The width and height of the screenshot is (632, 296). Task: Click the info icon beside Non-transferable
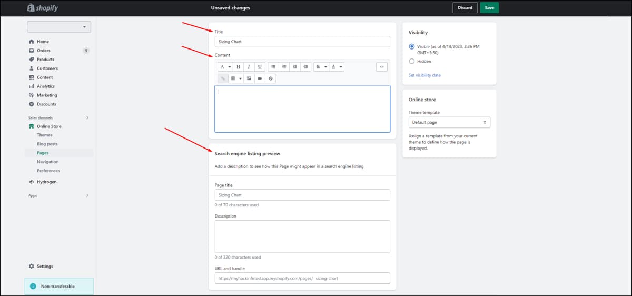(x=33, y=287)
